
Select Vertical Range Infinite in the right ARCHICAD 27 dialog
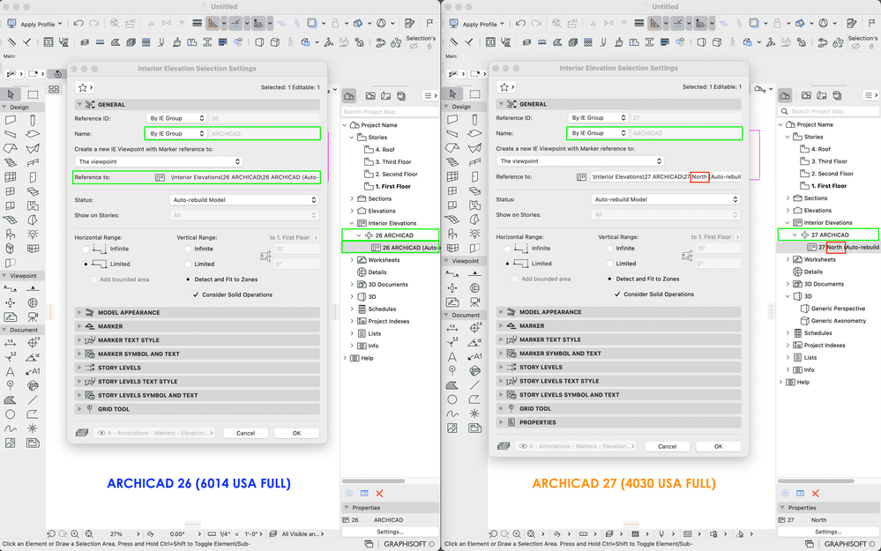[x=609, y=249]
